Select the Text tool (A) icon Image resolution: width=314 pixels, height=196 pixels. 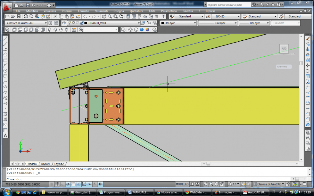coord(5,135)
